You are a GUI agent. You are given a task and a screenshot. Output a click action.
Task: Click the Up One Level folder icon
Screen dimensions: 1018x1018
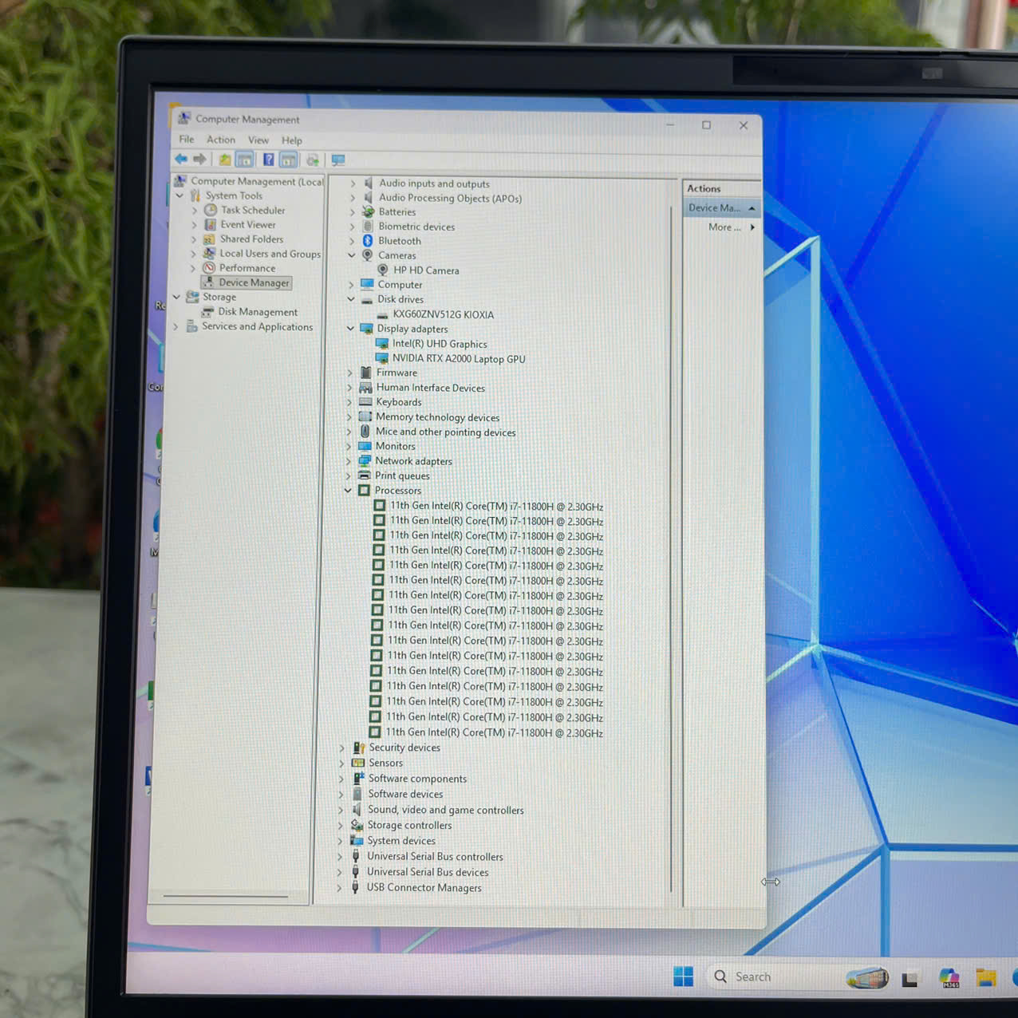pyautogui.click(x=225, y=160)
